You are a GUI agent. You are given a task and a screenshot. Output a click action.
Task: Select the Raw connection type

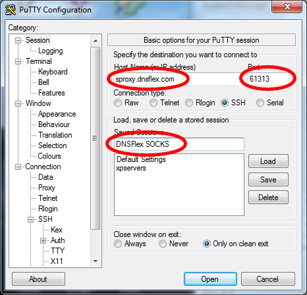coord(118,103)
